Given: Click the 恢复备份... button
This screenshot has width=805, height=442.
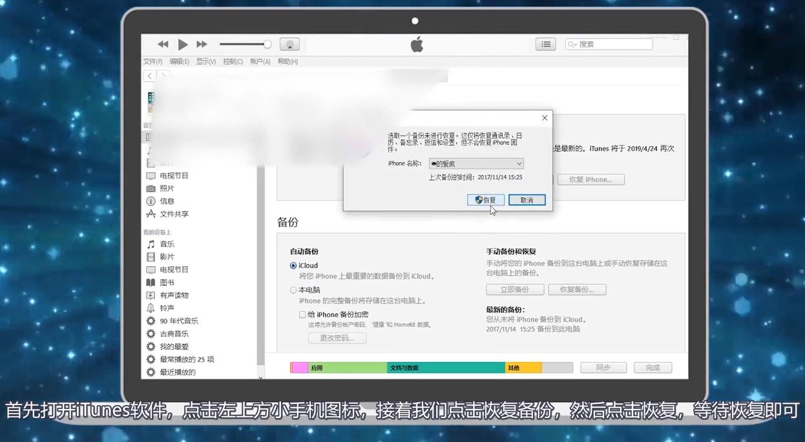Looking at the screenshot, I should point(577,289).
